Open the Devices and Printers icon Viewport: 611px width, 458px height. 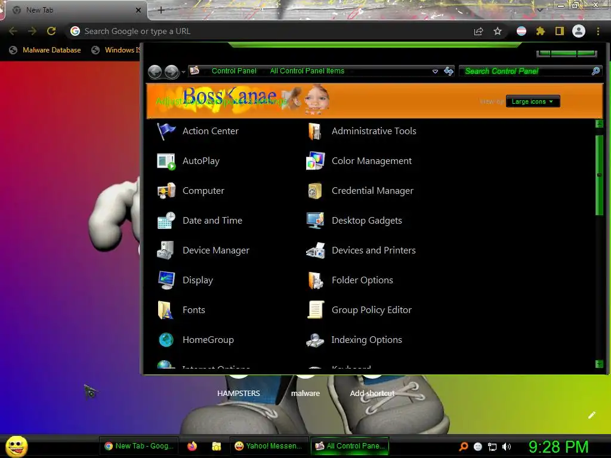pos(315,250)
